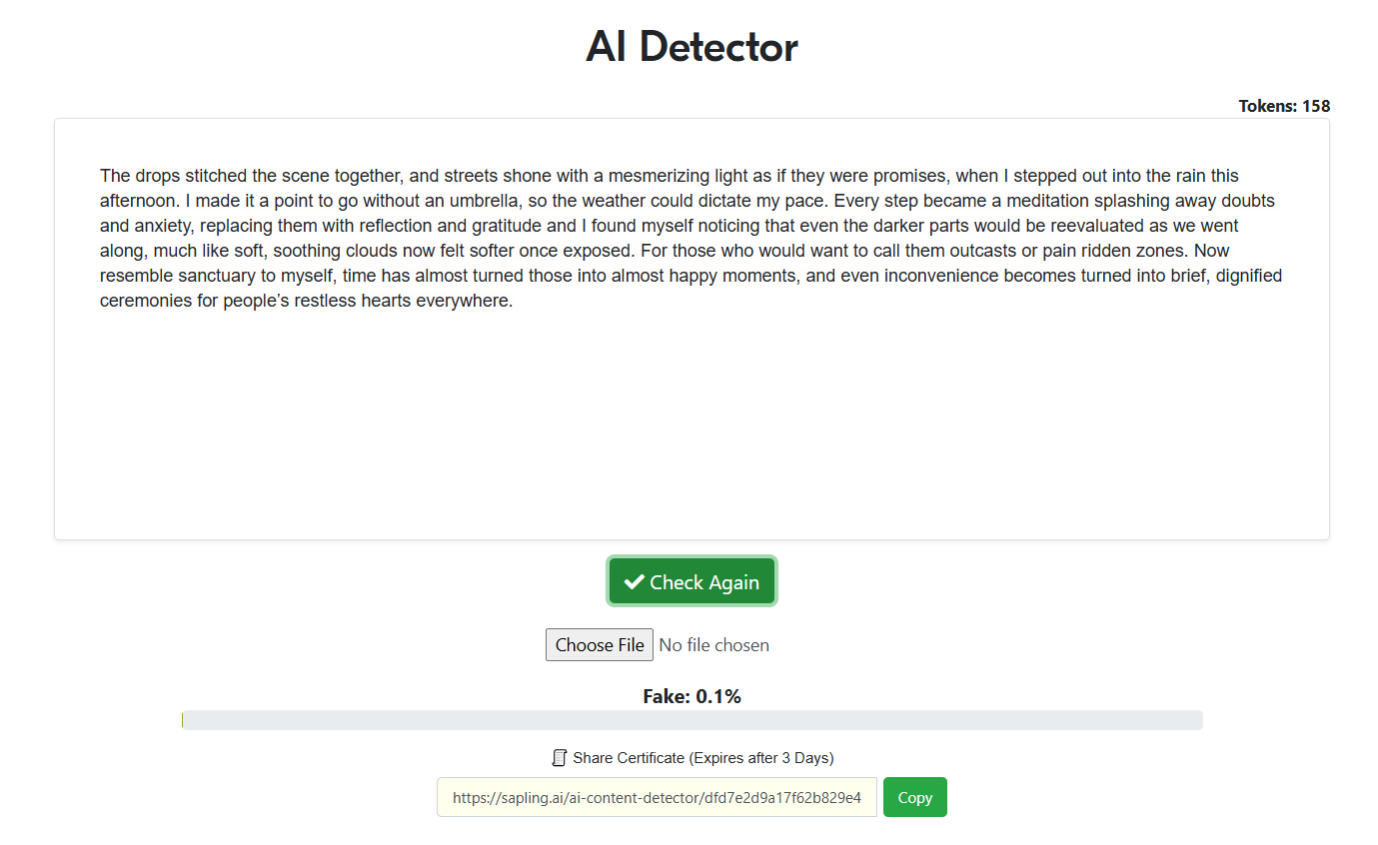Viewport: 1378px width, 845px height.
Task: Click the Tokens: 158 counter
Action: [x=1283, y=106]
